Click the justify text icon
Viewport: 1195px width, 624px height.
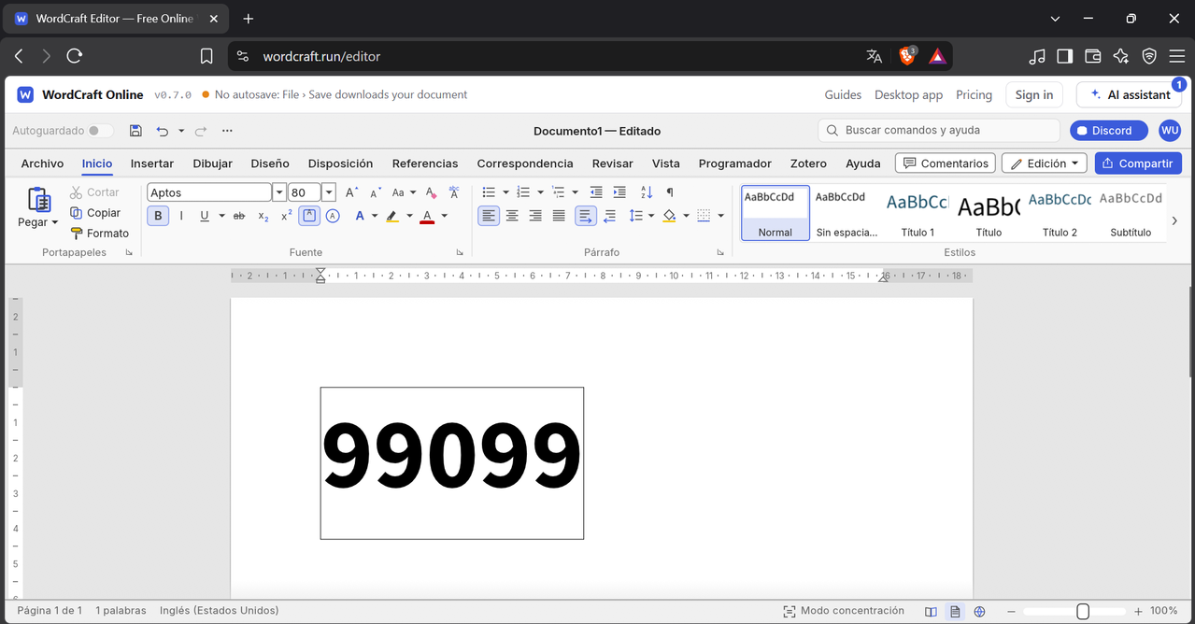tap(559, 216)
